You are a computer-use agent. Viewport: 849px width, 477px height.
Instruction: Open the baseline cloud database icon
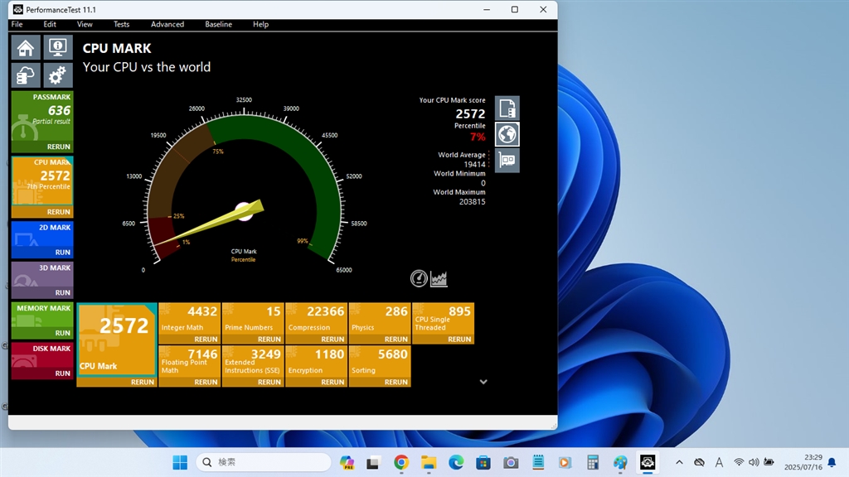[26, 75]
